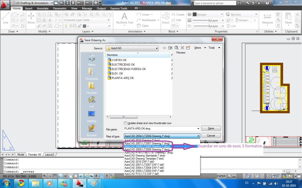Switch to the Model layout tab
The image size is (302, 188).
tap(21, 155)
